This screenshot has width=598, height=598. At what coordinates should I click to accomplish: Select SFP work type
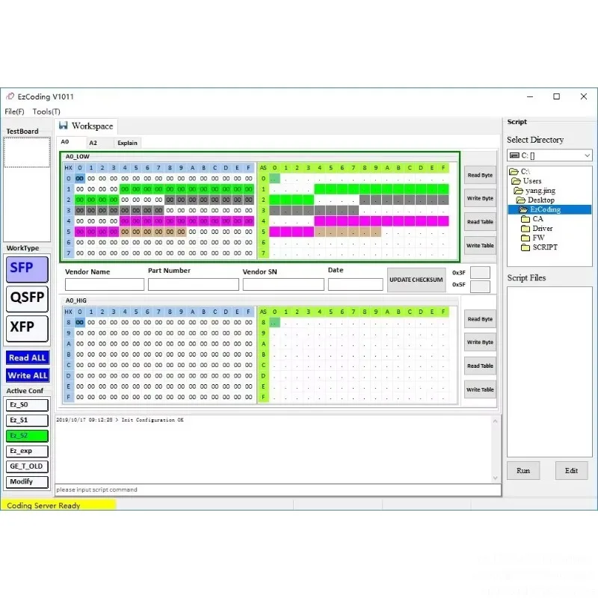click(27, 269)
